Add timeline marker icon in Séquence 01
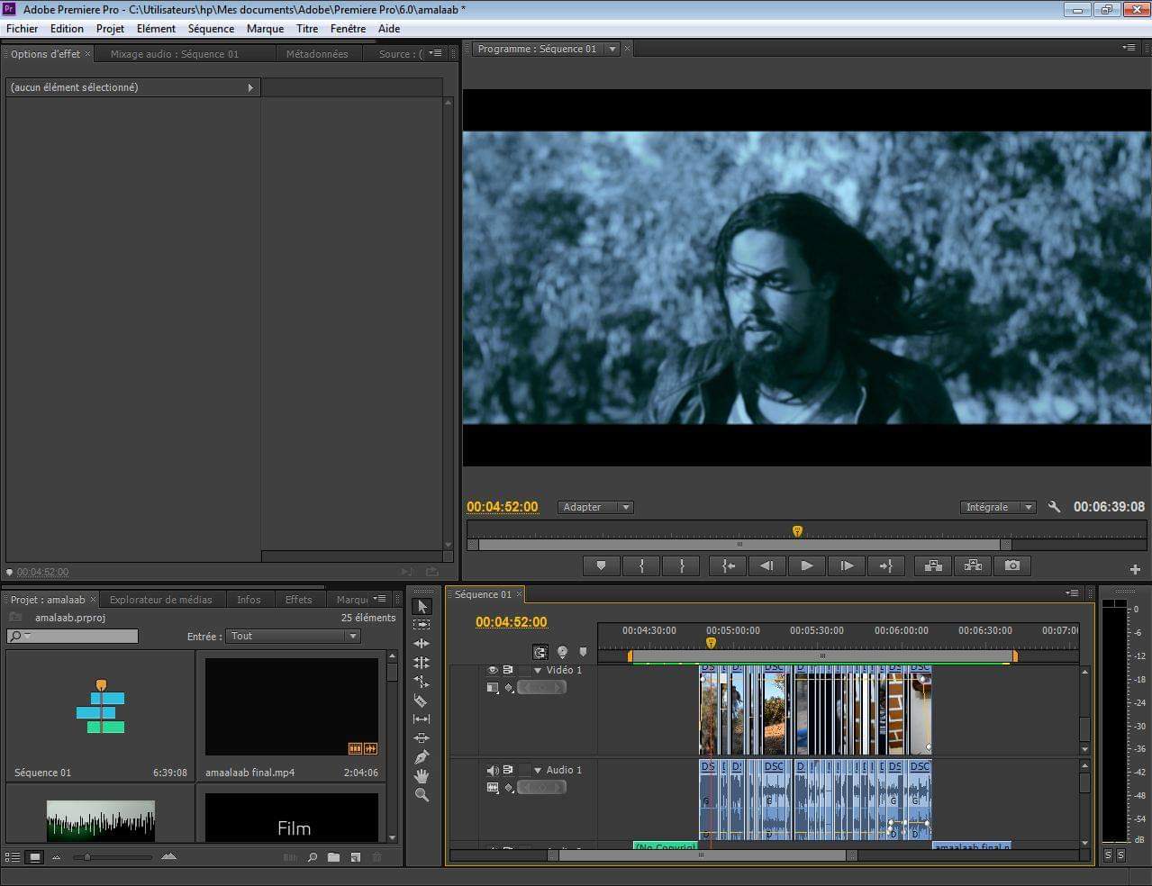1152x886 pixels. [583, 652]
